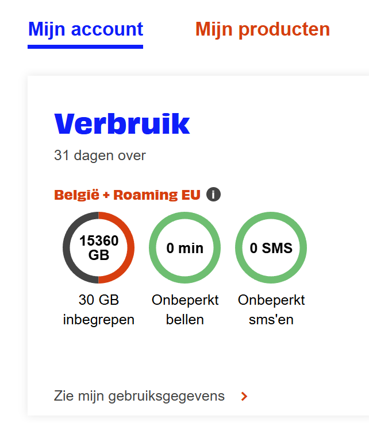Click the Onbeperkt bellen label
Image resolution: width=369 pixels, height=423 pixels.
point(185,310)
